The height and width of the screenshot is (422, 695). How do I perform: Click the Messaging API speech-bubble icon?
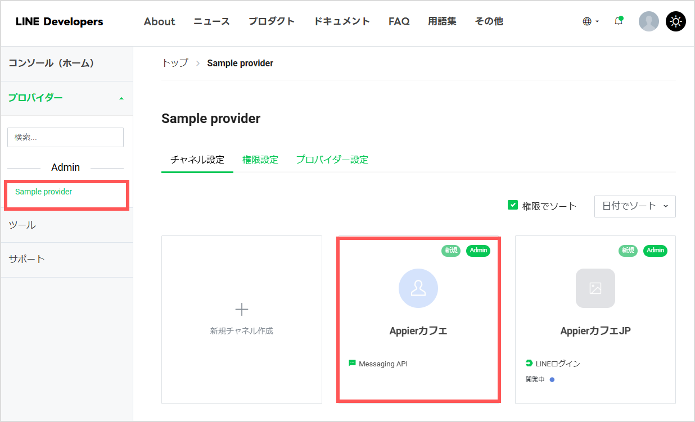353,363
